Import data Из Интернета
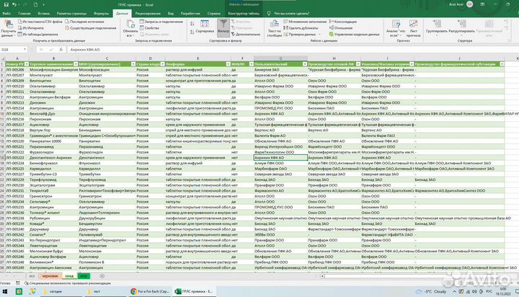This screenshot has width=519, height=297. [x=31, y=28]
